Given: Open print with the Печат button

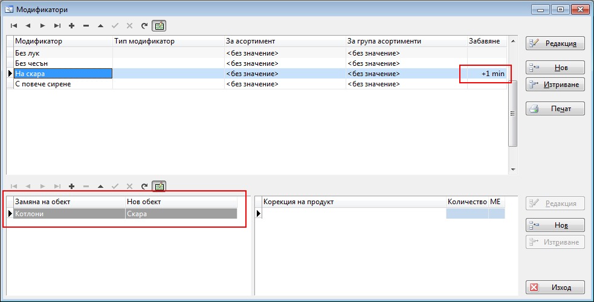Looking at the screenshot, I should point(555,109).
